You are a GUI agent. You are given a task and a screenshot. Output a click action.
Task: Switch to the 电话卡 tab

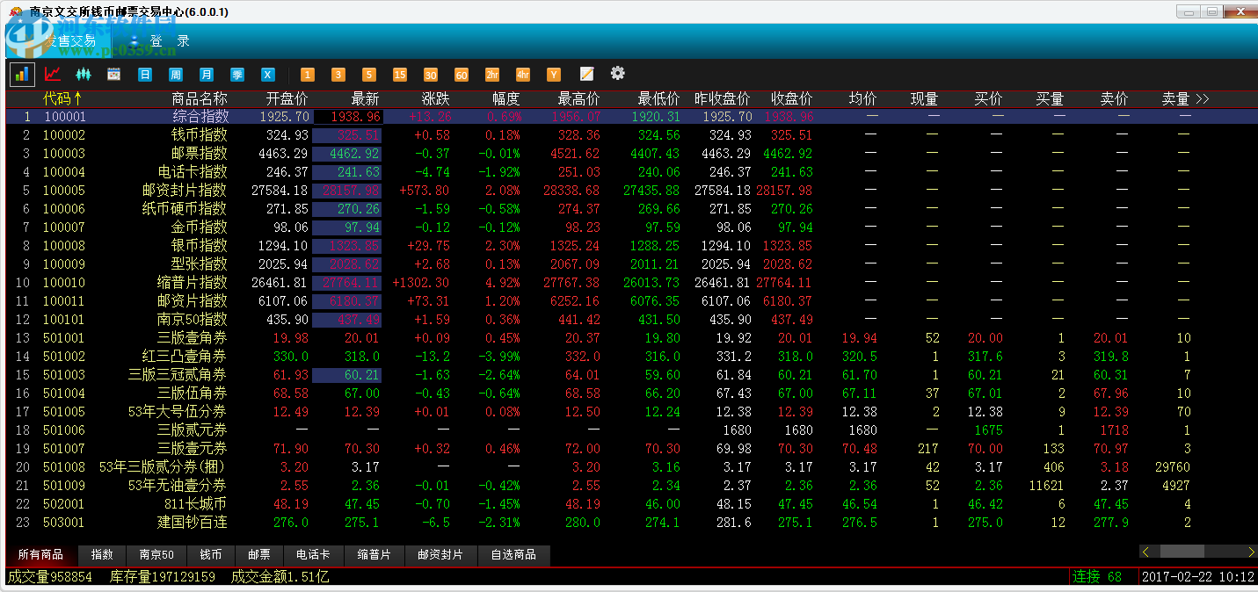click(x=313, y=555)
